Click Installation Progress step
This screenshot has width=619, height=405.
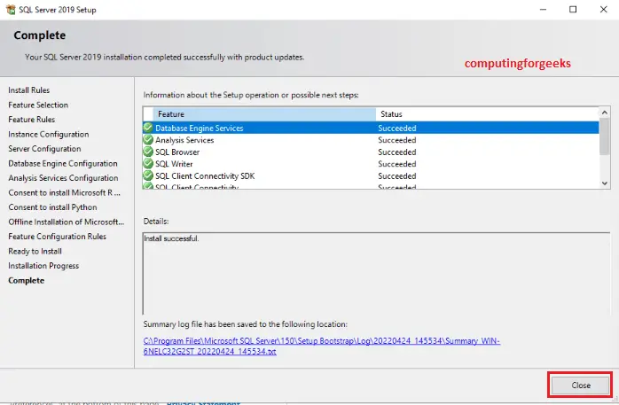pos(43,266)
